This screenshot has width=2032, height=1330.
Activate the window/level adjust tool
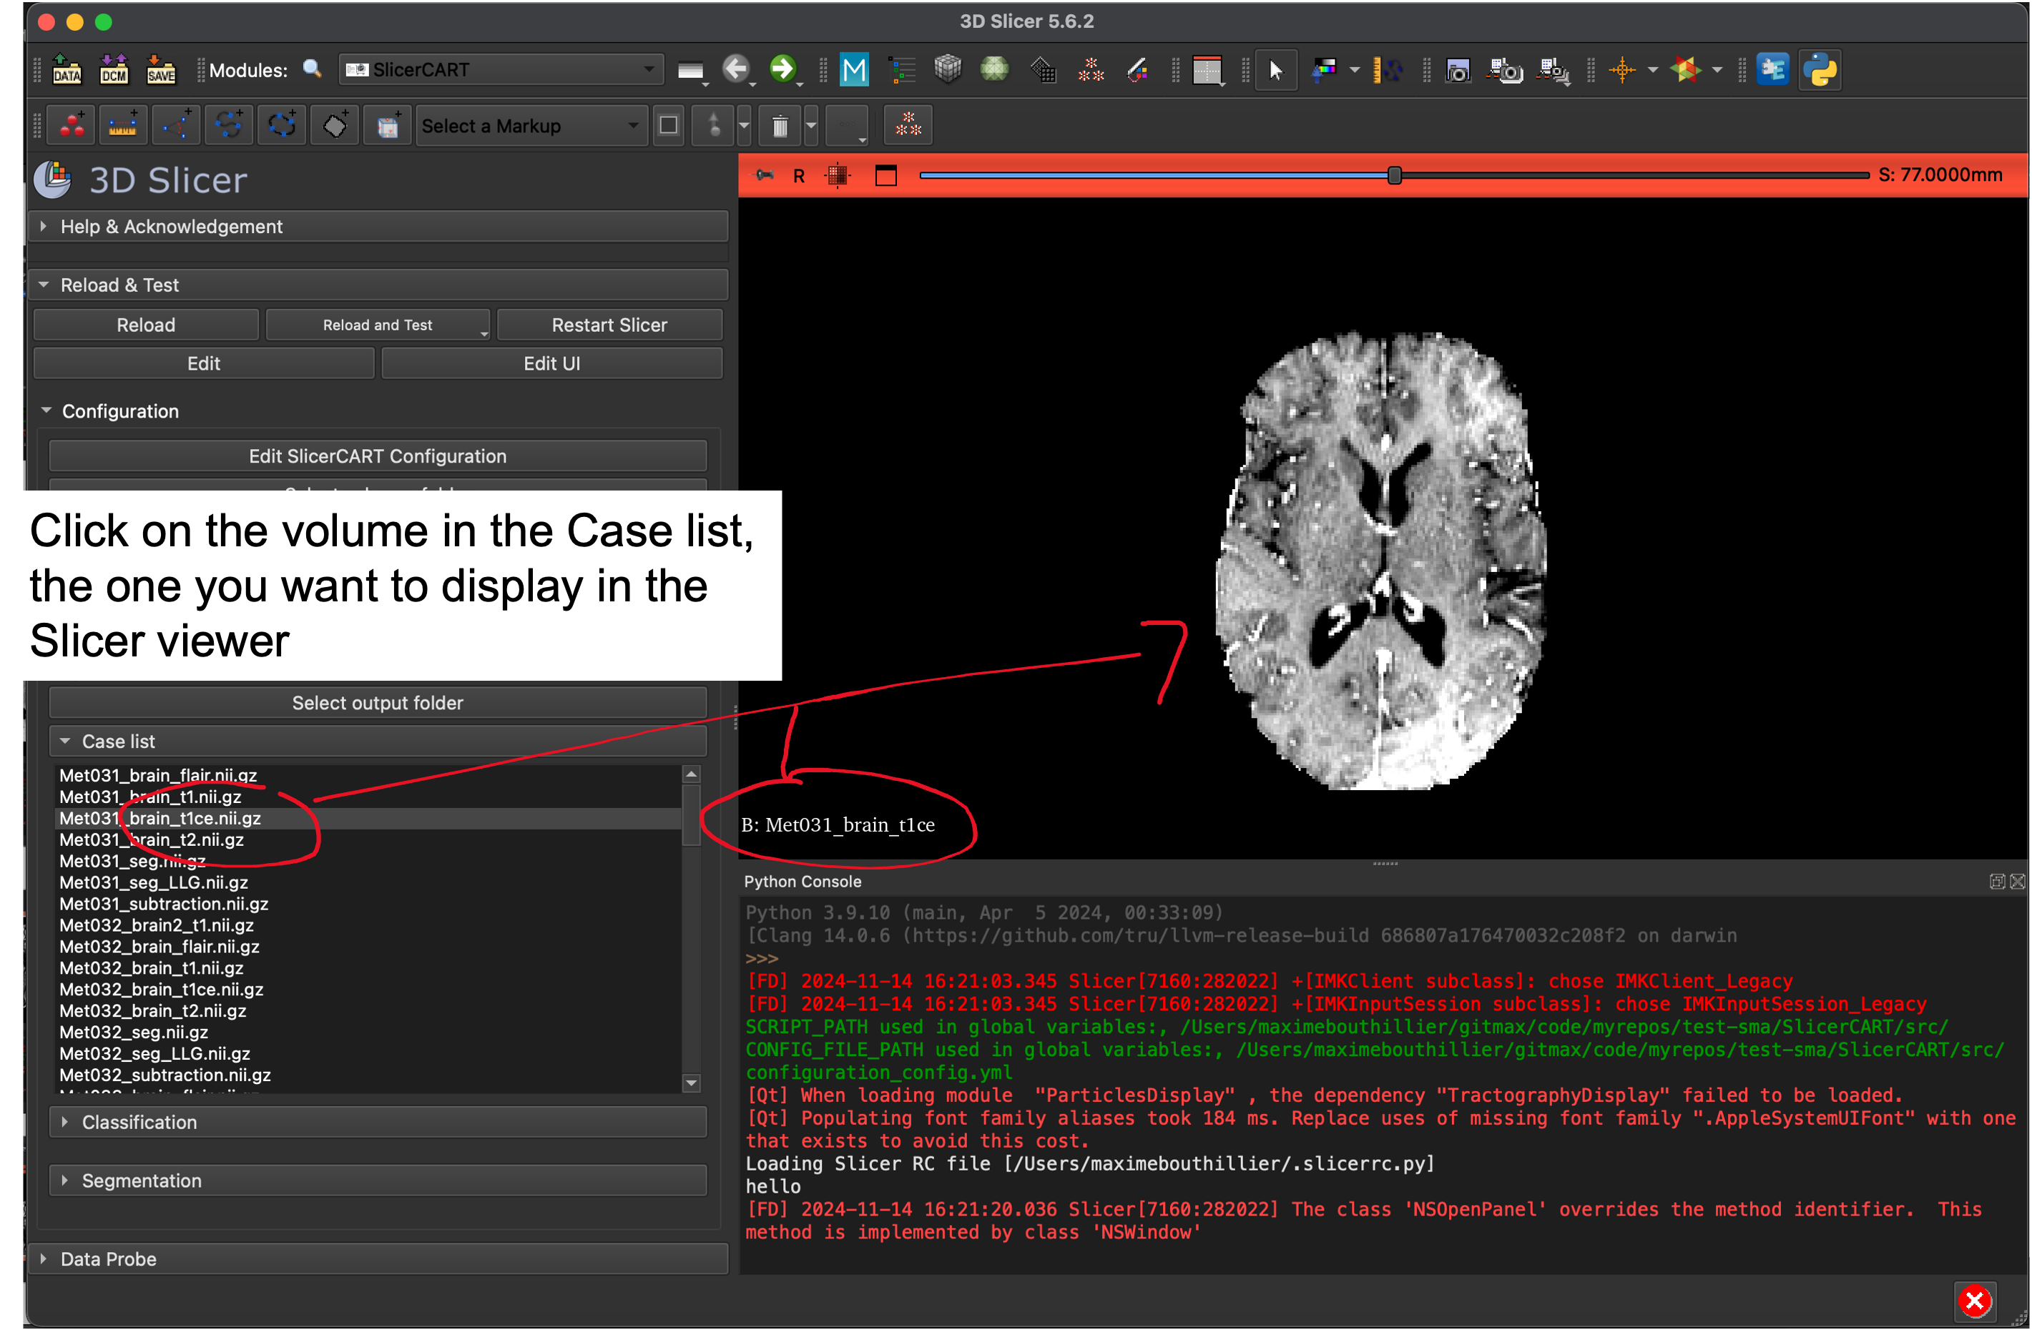pyautogui.click(x=1324, y=70)
